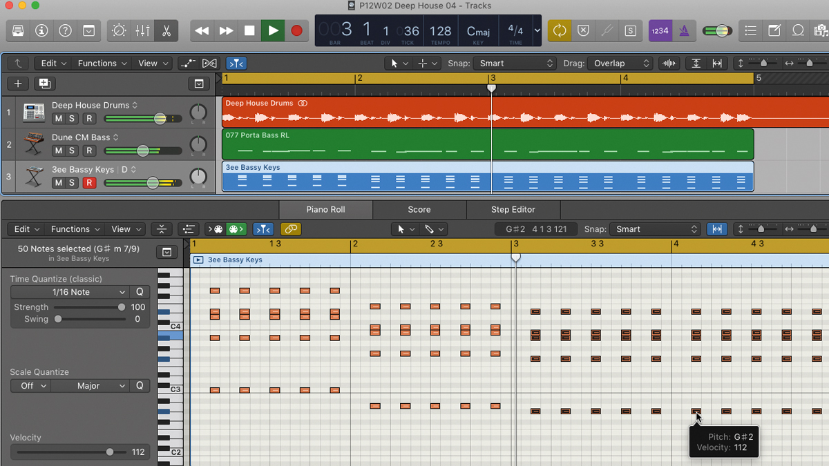Image resolution: width=829 pixels, height=466 pixels.
Task: Open the Mixer from the control bar
Action: (142, 30)
